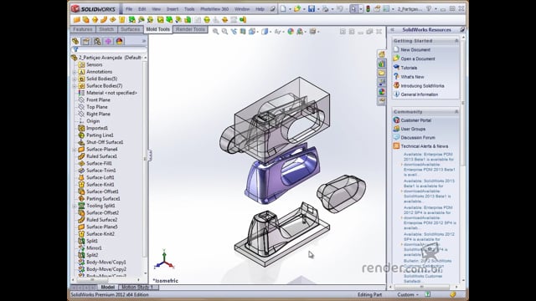This screenshot has width=536, height=301.
Task: Toggle the Select cursor tool
Action: click(353, 9)
